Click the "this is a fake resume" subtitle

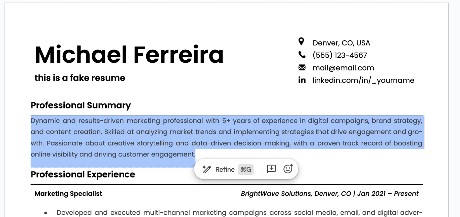(80, 78)
